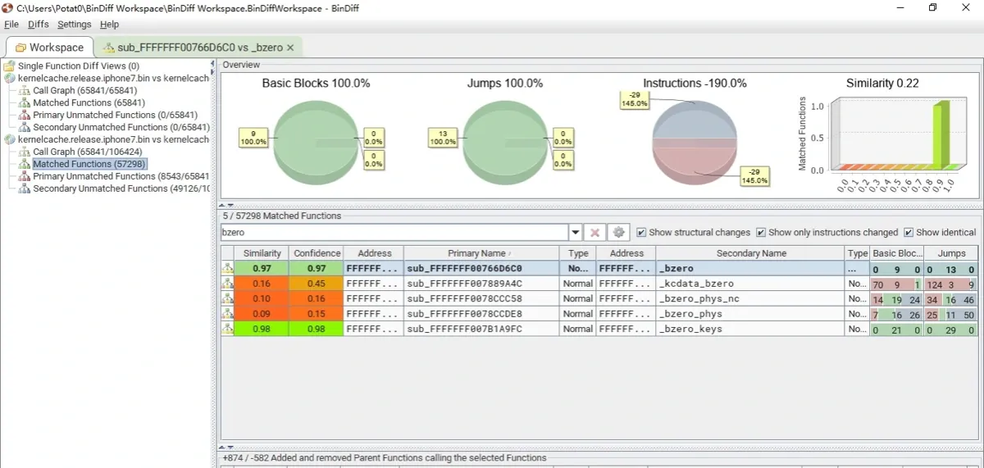Click the Primary Unmatched Functions (0/65841) red icon
Image resolution: width=984 pixels, height=468 pixels.
[x=25, y=115]
